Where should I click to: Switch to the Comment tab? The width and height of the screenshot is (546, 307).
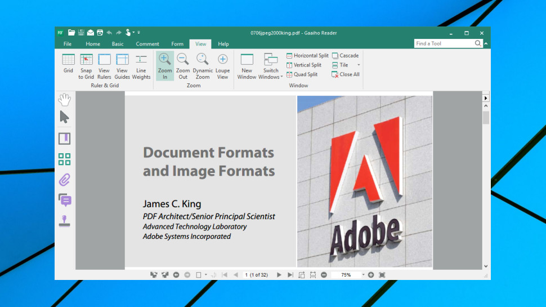[147, 44]
